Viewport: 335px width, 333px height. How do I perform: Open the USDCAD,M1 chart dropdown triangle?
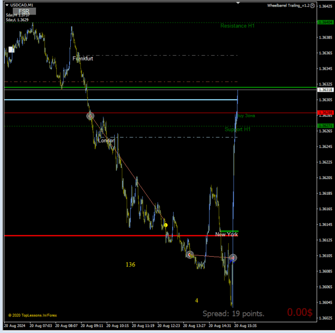pos(7,5)
